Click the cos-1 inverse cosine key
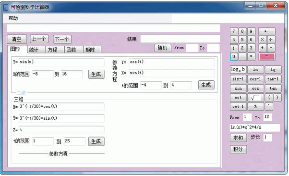 255,79
